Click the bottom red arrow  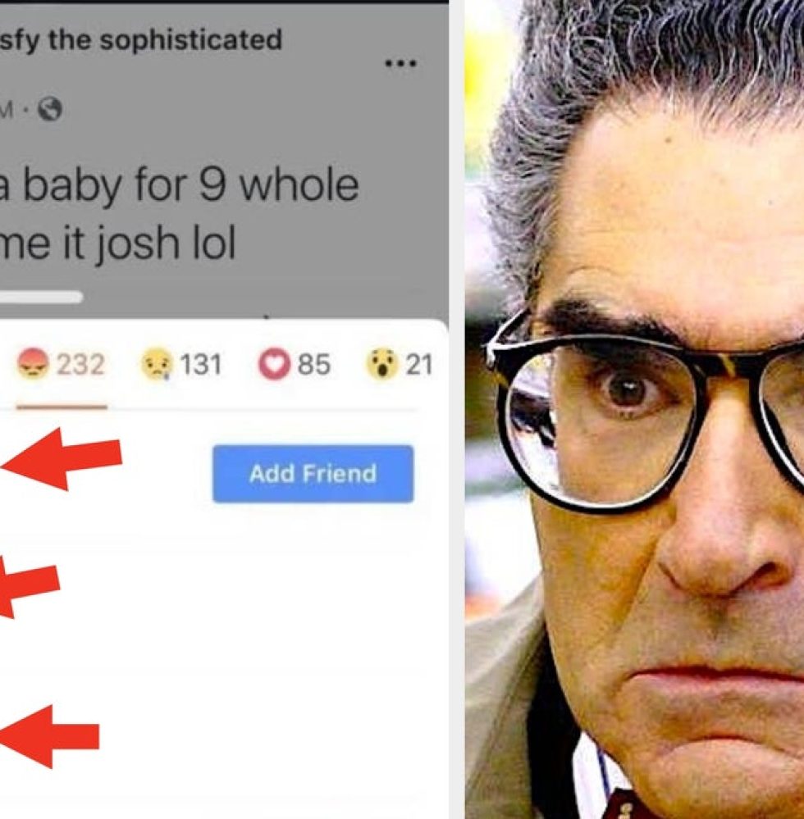pyautogui.click(x=49, y=736)
